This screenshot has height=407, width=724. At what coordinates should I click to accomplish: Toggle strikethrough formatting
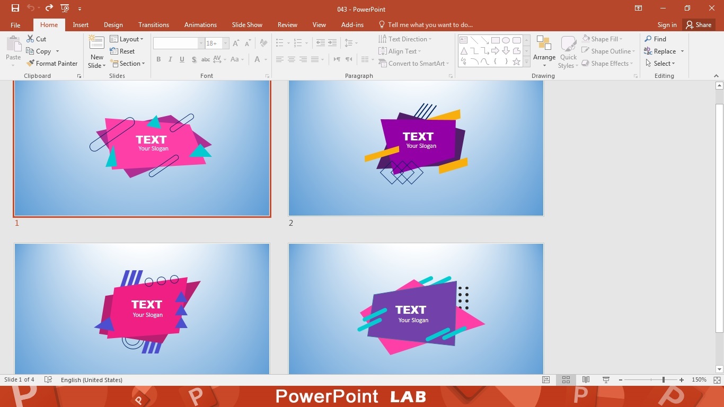[x=206, y=59]
